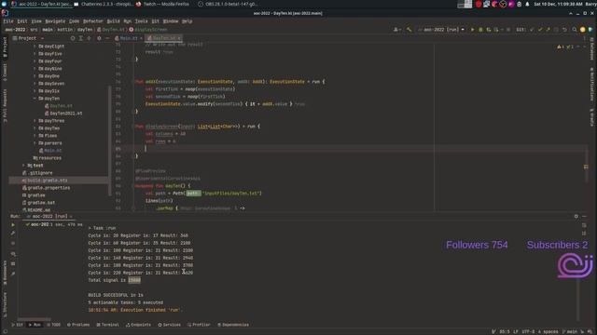Screen dimensions: 597x335
Task: Click the Run with Coverage icon
Action: tap(489, 29)
